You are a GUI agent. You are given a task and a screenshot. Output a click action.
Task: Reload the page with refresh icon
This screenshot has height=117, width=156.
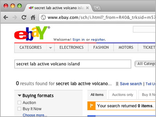(x=24, y=17)
